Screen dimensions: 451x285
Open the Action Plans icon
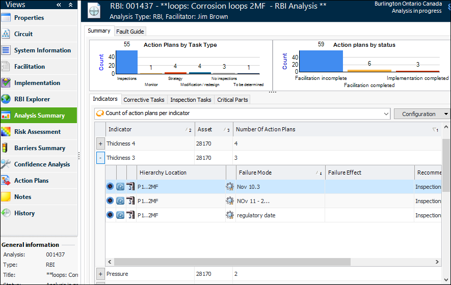click(x=6, y=181)
